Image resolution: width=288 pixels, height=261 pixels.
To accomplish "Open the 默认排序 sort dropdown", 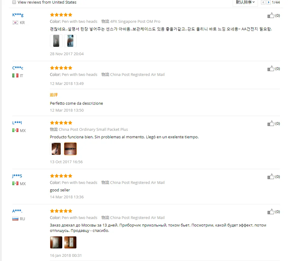I will click(x=245, y=2).
